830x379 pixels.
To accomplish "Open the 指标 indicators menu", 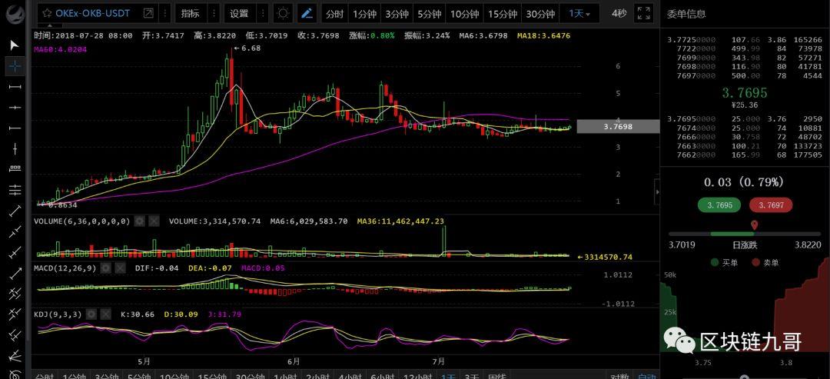I will tap(191, 14).
